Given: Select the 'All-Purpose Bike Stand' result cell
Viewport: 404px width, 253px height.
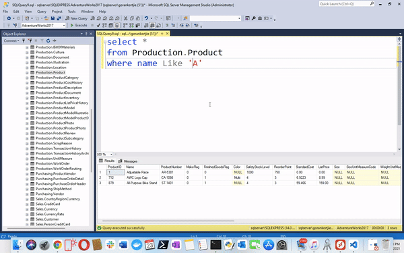Looking at the screenshot, I should tap(142, 183).
